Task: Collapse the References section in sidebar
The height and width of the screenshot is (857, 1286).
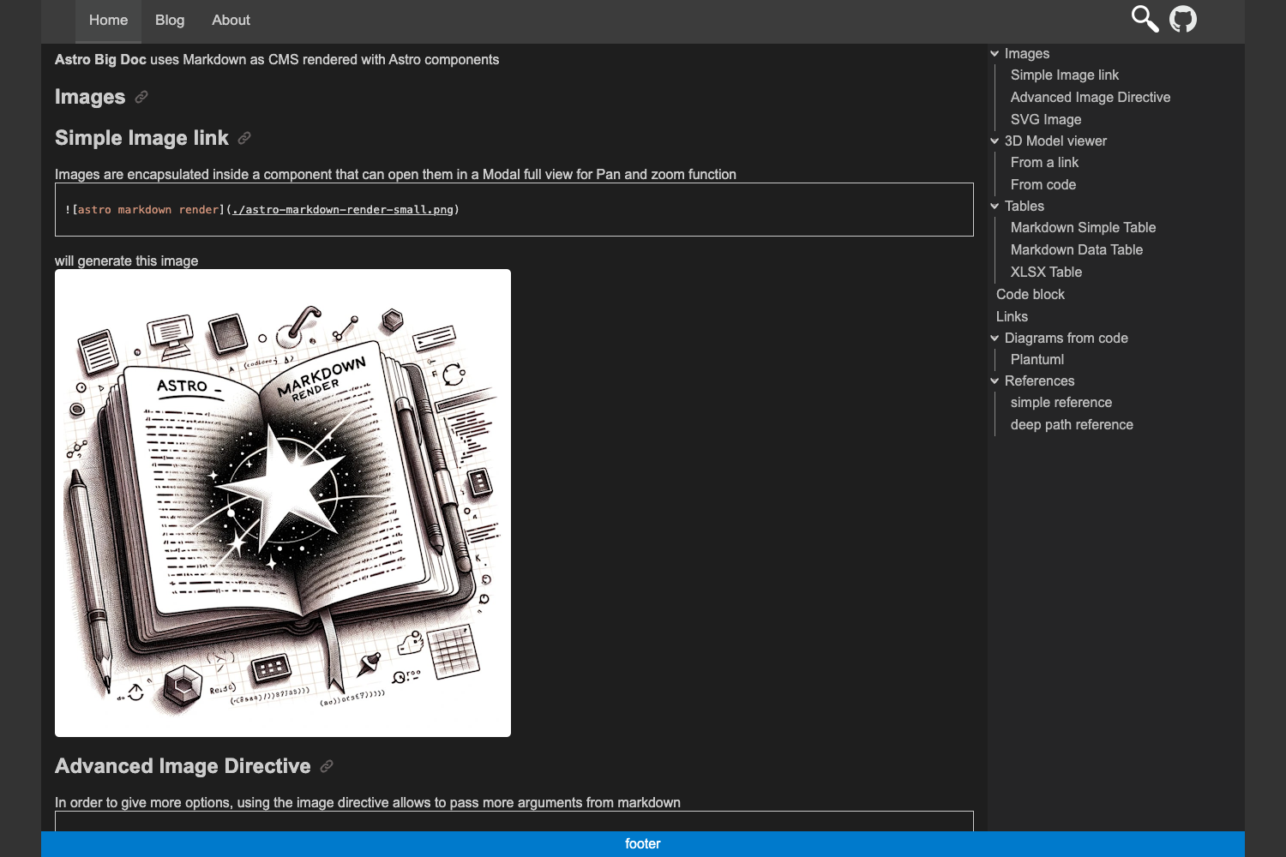Action: point(995,381)
